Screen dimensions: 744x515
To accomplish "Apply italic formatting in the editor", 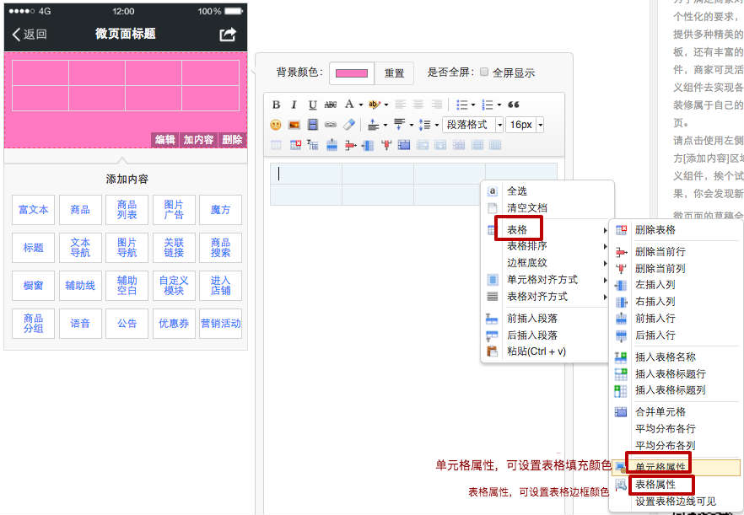I will 294,105.
